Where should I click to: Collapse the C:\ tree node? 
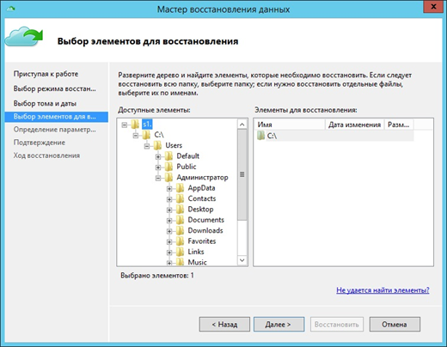coord(135,136)
